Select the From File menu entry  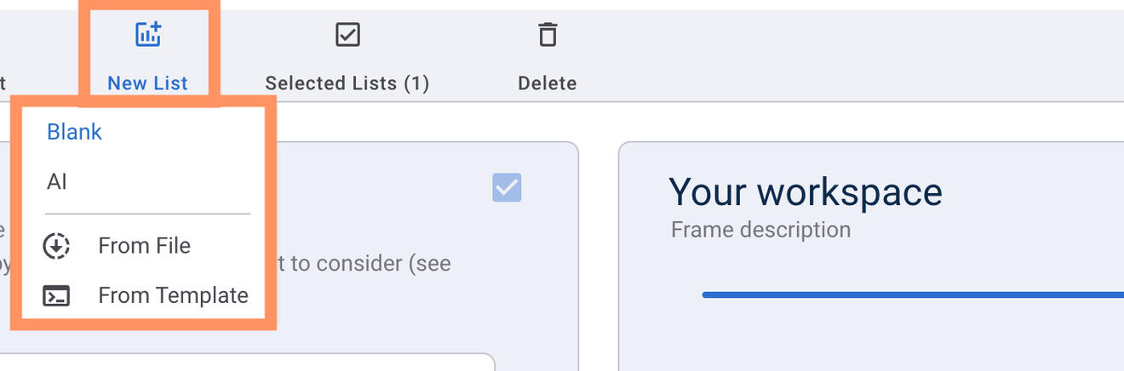[144, 246]
